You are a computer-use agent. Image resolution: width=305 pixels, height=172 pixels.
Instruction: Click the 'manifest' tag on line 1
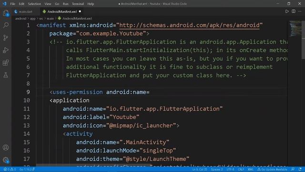52,25
